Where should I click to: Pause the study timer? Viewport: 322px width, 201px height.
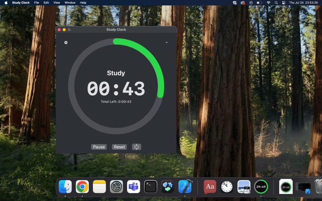tap(99, 147)
